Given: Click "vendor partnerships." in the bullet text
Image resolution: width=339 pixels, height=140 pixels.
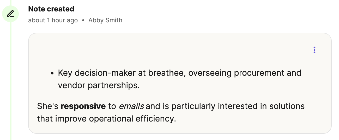Looking at the screenshot, I should [99, 85].
